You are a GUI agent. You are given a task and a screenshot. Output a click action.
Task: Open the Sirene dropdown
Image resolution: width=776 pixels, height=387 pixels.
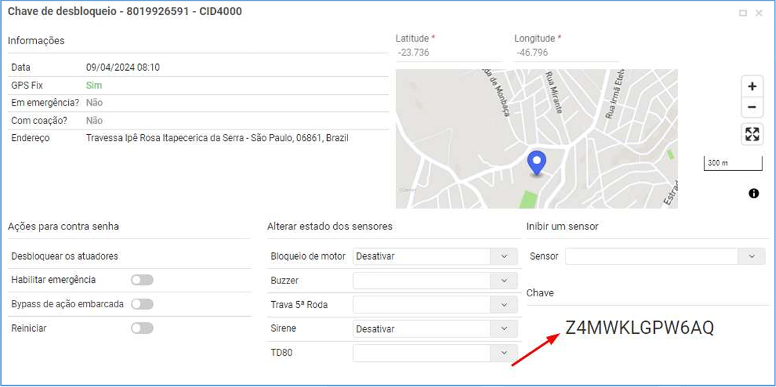click(x=504, y=329)
